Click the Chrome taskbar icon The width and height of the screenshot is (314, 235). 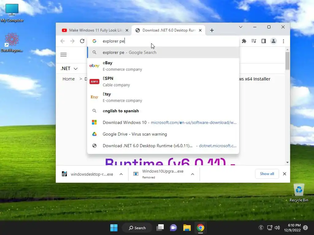click(200, 228)
